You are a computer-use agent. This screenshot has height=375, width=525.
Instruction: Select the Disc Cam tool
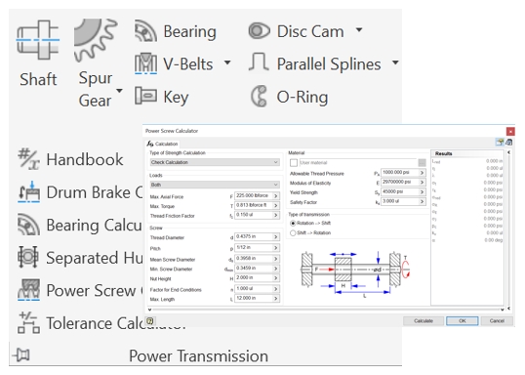click(297, 31)
